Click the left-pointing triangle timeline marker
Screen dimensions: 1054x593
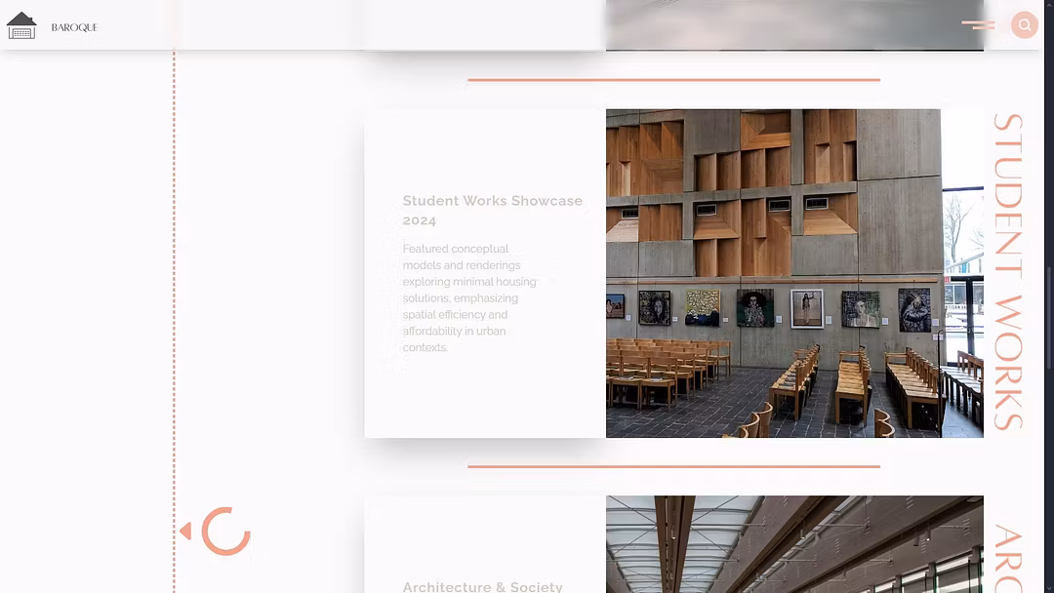pos(185,532)
